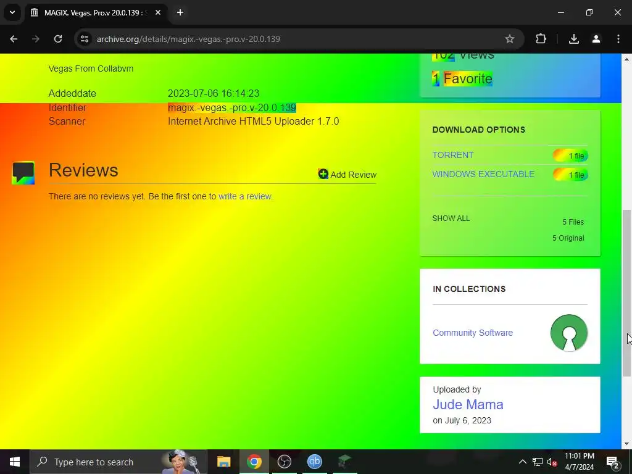Reload the archive.org page
This screenshot has width=632, height=474.
pos(58,39)
